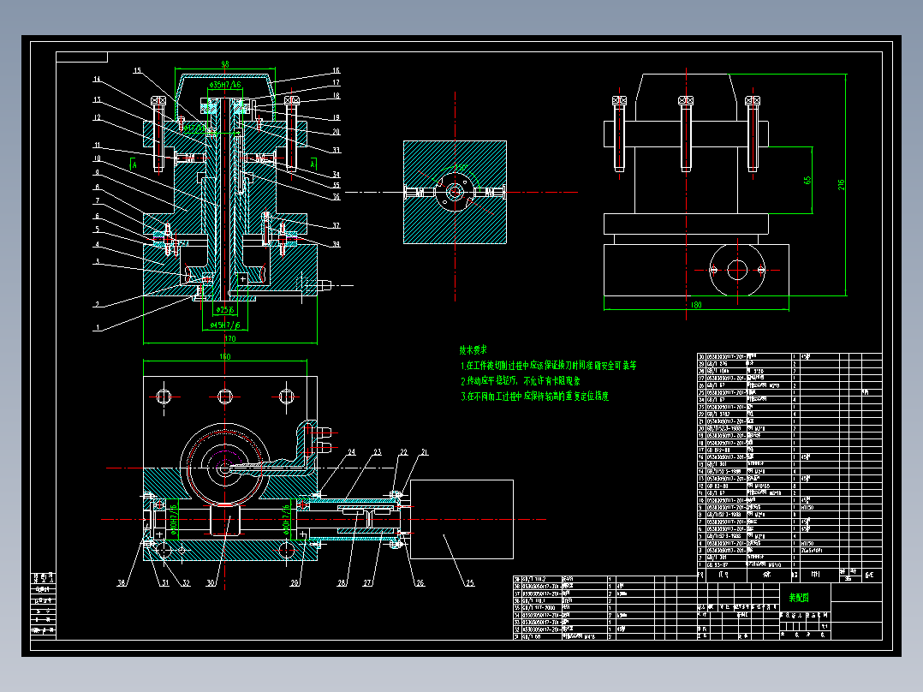Select the 160 dimension above plan view
Image resolution: width=923 pixels, height=692 pixels.
(x=225, y=356)
